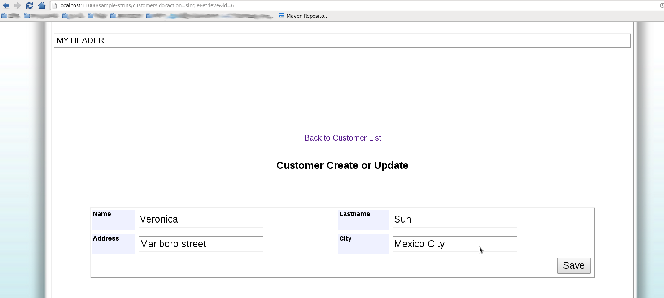The height and width of the screenshot is (298, 664).
Task: Click the page icon inside the address bar
Action: (54, 5)
